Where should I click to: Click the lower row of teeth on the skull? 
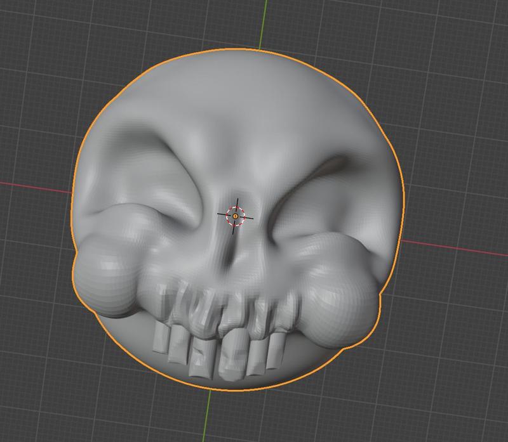tap(219, 351)
